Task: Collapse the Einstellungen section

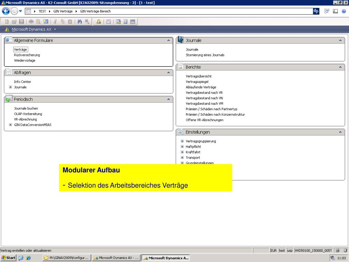Action: click(340, 132)
